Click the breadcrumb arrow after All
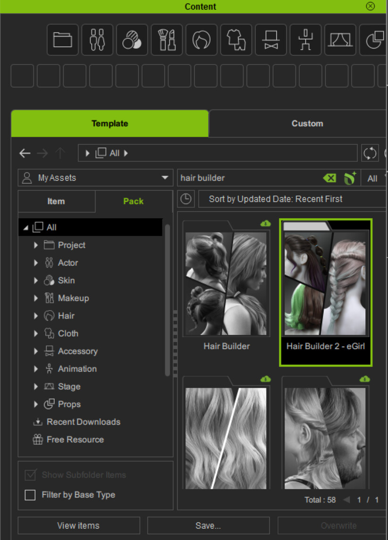 pyautogui.click(x=126, y=153)
